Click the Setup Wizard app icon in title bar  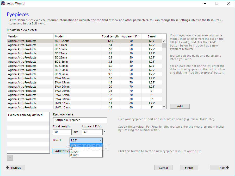(x=3, y=3)
